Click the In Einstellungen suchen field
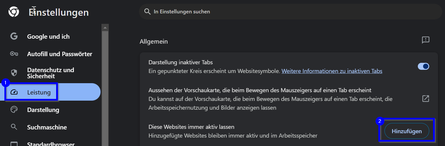The width and height of the screenshot is (445, 146). pyautogui.click(x=263, y=12)
